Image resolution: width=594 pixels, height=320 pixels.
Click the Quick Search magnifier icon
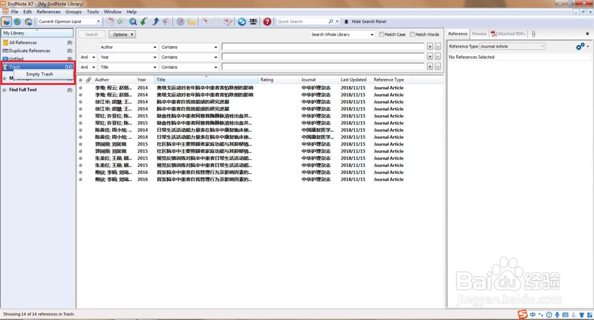(x=331, y=21)
